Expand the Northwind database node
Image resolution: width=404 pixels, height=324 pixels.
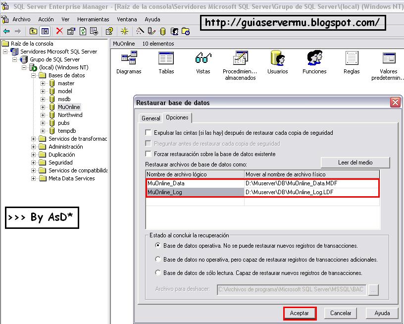[43, 115]
